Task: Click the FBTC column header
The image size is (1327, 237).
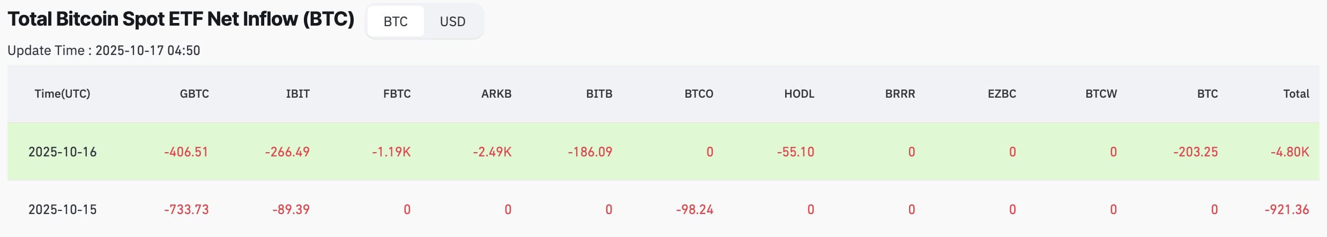Action: coord(397,94)
